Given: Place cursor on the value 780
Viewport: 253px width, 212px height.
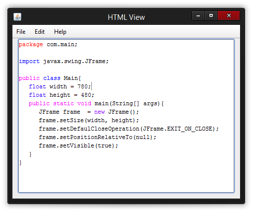Looking at the screenshot, I should 82,86.
